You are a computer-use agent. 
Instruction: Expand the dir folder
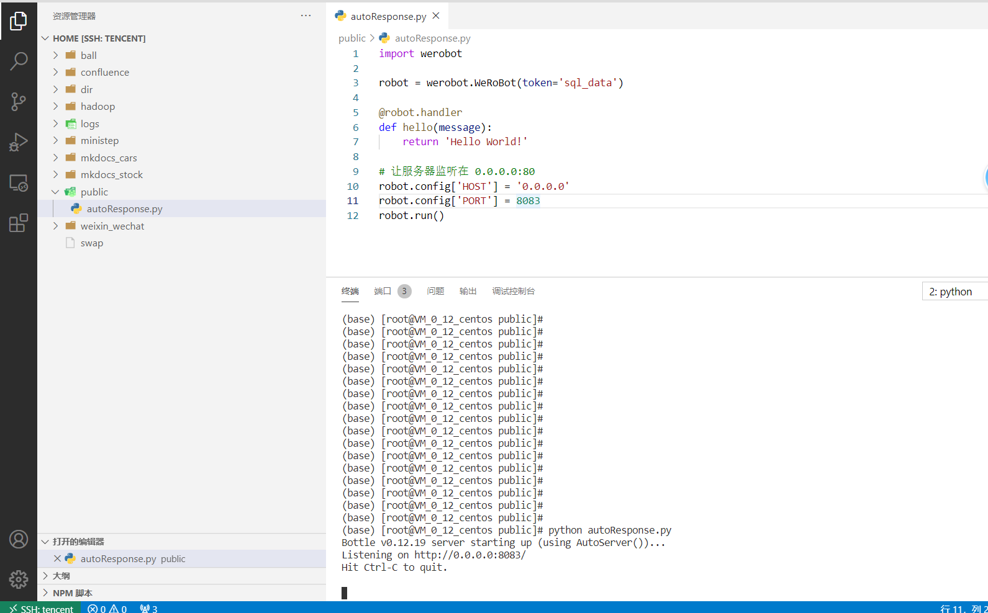55,89
